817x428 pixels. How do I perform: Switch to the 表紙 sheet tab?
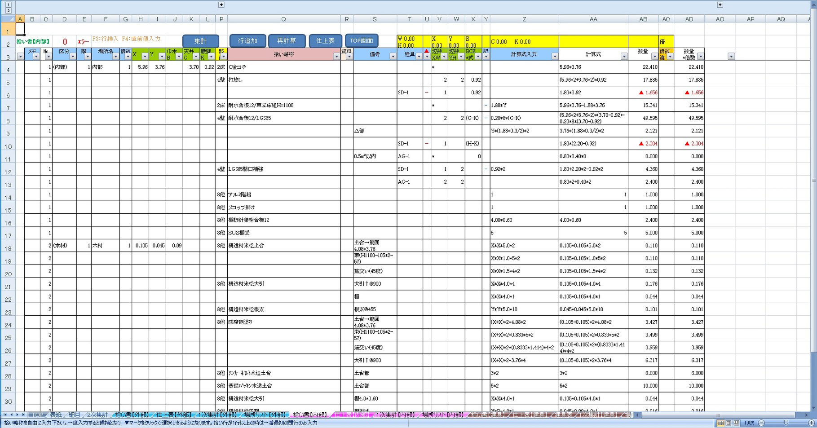[x=56, y=415]
